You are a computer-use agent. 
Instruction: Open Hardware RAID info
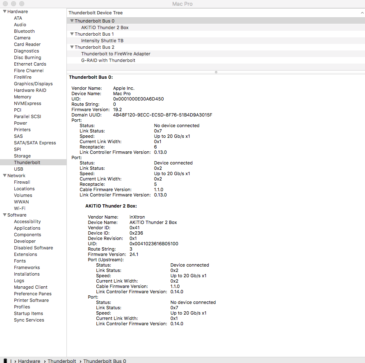point(30,90)
